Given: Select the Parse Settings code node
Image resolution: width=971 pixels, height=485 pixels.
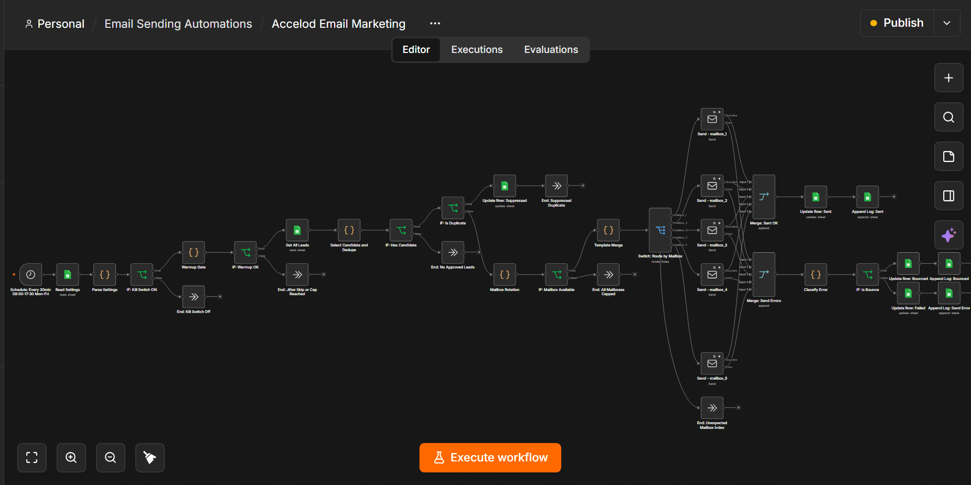Looking at the screenshot, I should (x=105, y=275).
